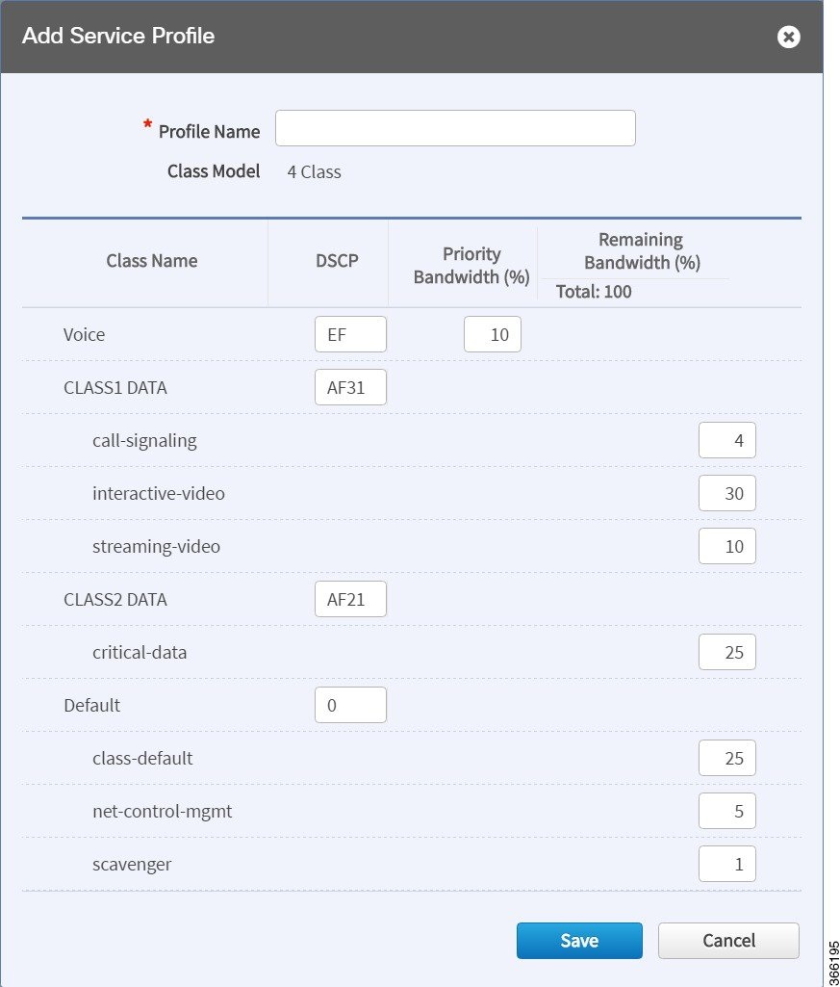Cancel adding the service profile
The image size is (840, 987).
point(728,941)
